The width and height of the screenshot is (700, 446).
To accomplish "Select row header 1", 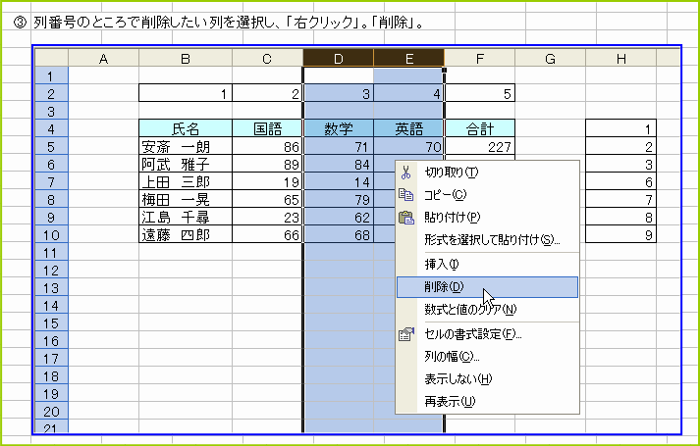I will (52, 76).
